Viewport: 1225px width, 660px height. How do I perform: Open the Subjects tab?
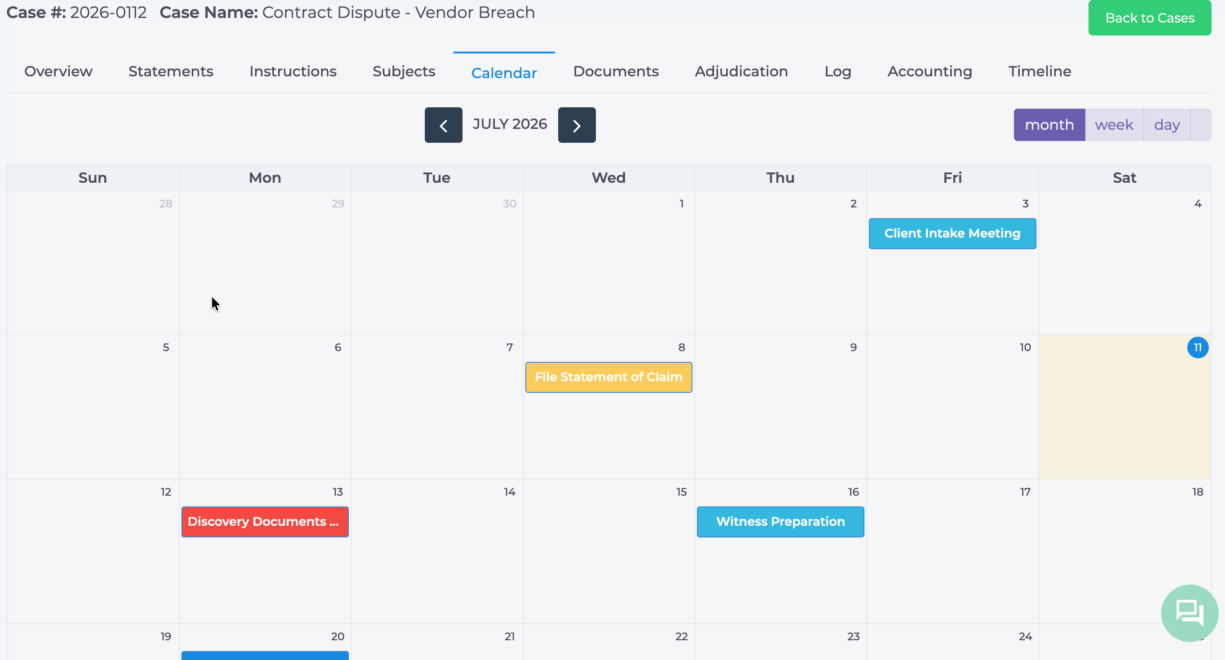click(404, 71)
